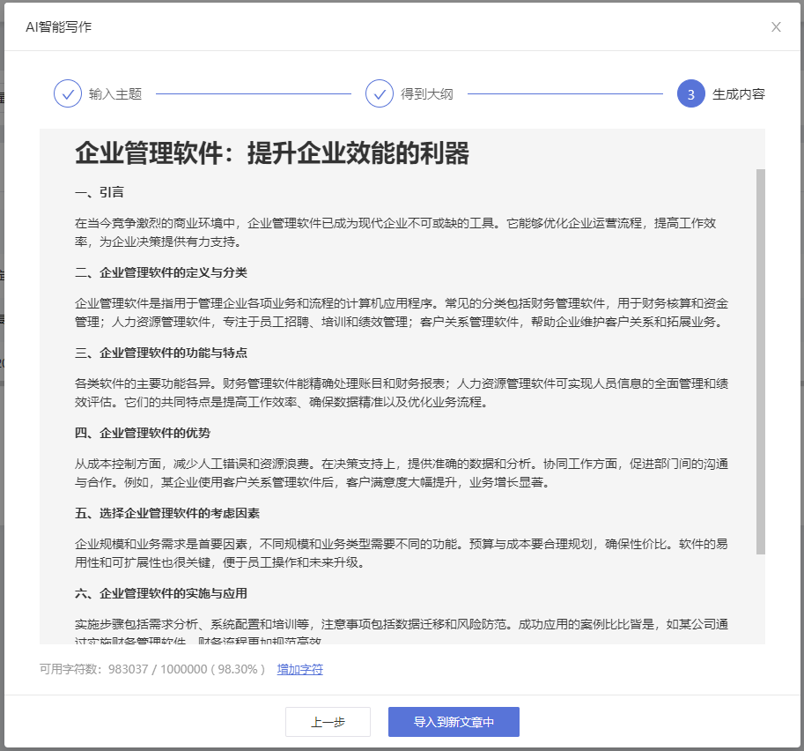Click the step 3 circle icon

point(691,93)
